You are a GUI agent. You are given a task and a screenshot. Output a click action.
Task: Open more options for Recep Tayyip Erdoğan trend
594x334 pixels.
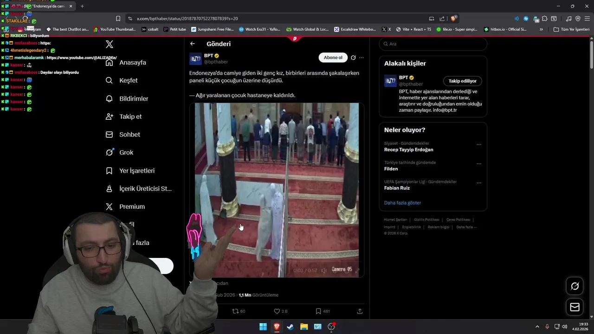point(479,145)
